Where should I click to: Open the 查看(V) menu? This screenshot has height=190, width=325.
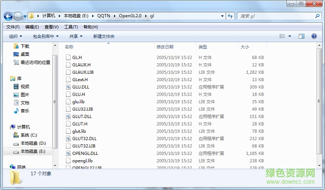51,27
